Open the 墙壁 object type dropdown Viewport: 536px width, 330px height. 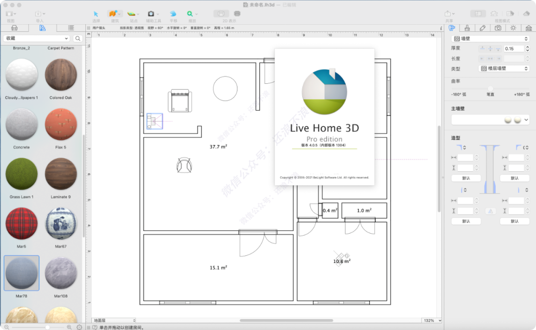click(x=490, y=39)
